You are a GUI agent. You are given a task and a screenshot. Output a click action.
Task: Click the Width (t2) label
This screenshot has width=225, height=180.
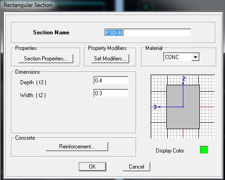tap(33, 95)
